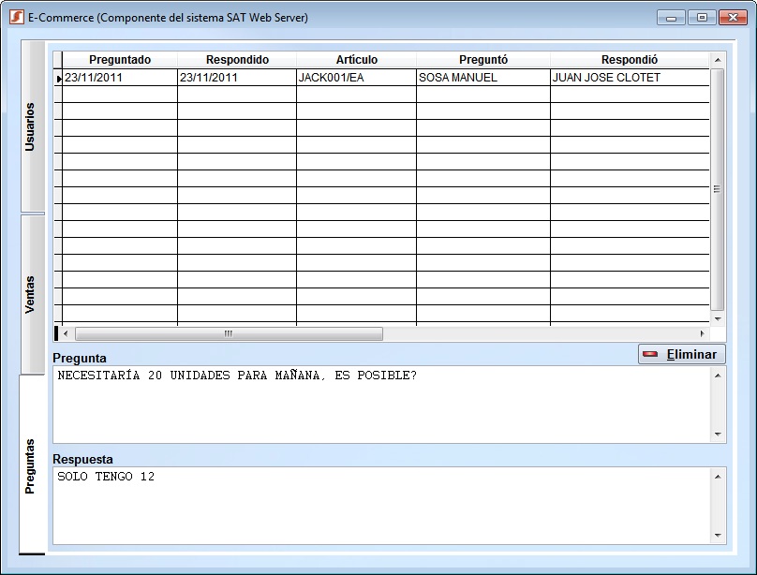This screenshot has height=575, width=757.
Task: Select the SOSA MANUEL cell
Action: tap(482, 79)
